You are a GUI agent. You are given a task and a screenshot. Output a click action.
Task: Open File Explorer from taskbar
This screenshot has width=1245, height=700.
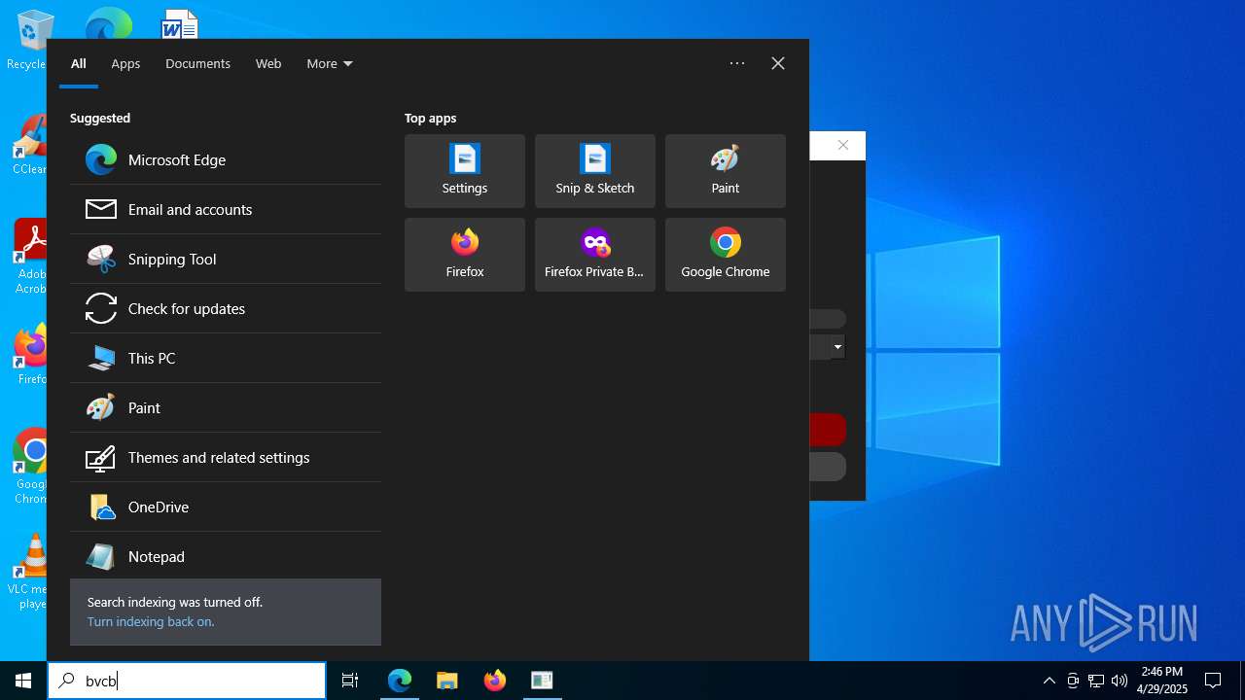[447, 681]
